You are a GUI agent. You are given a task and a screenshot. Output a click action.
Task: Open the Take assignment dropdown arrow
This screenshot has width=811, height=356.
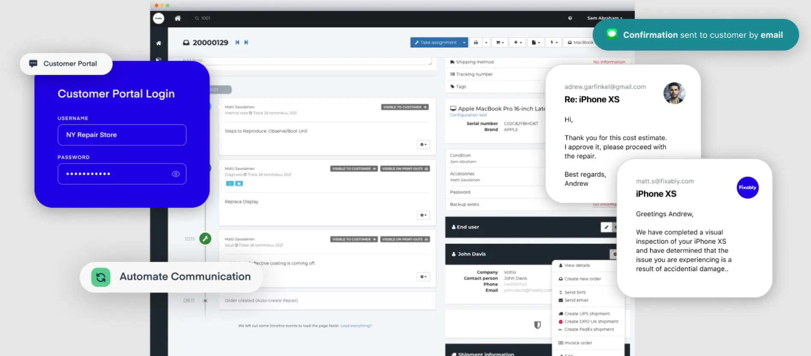click(464, 42)
